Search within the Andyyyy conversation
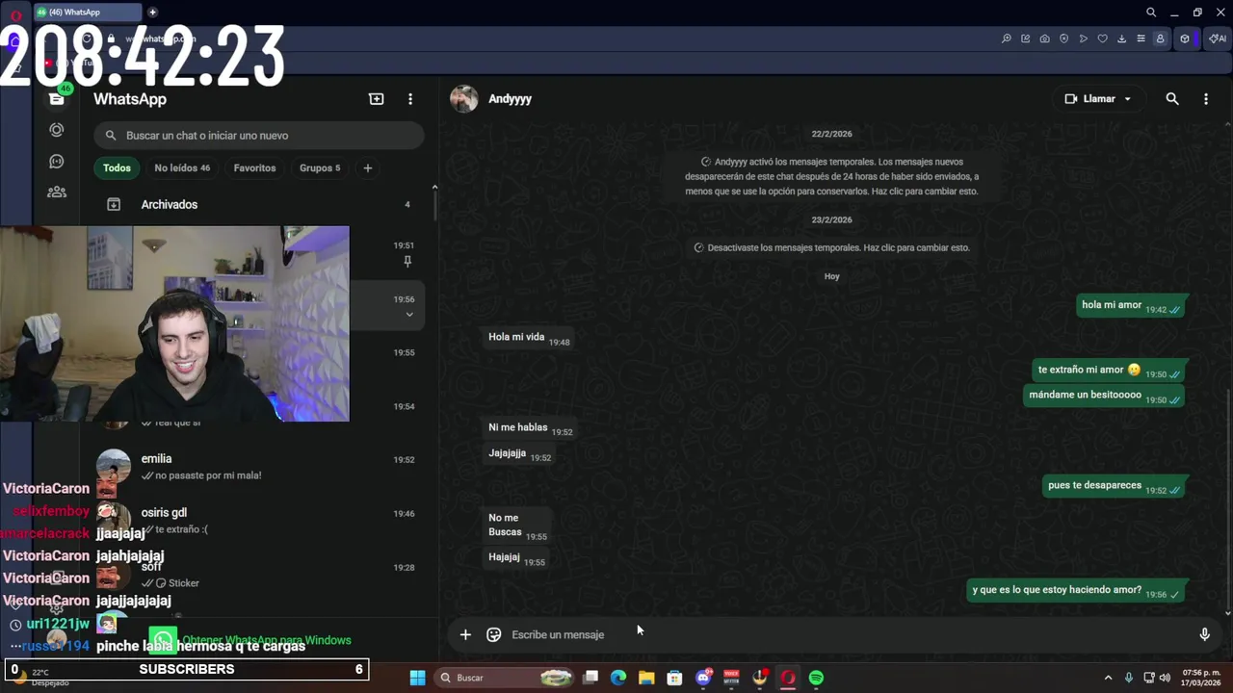The image size is (1233, 693). tap(1172, 99)
